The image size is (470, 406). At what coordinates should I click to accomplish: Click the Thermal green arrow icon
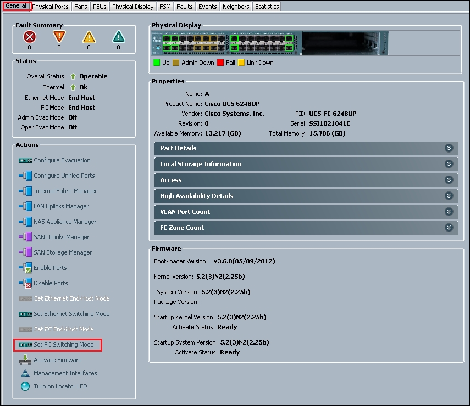point(73,87)
